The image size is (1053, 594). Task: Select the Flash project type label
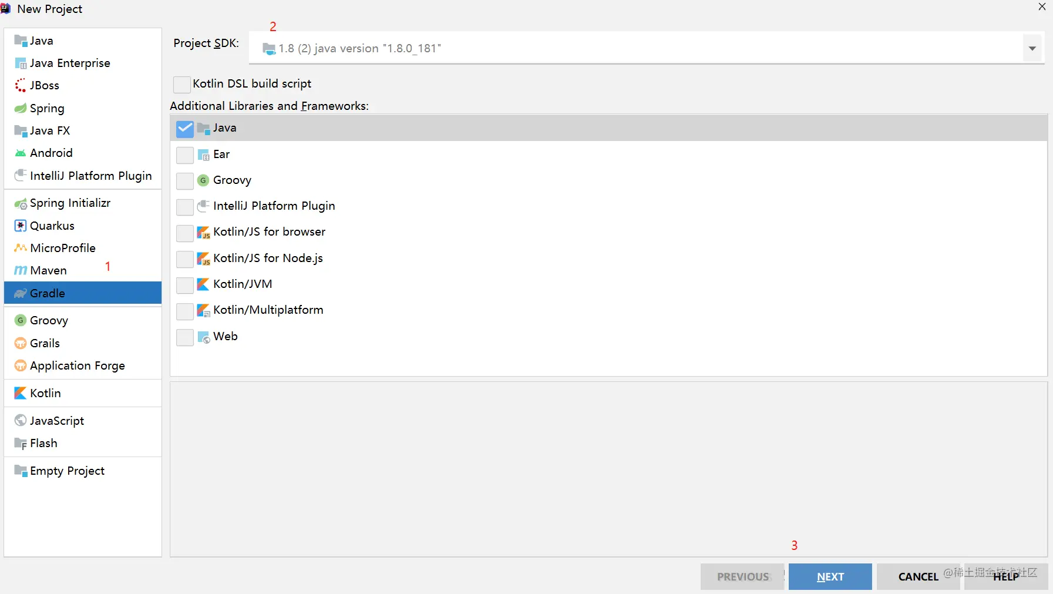point(44,443)
